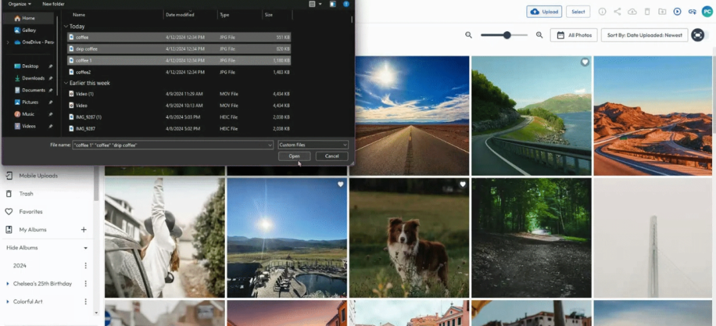The width and height of the screenshot is (716, 326).
Task: Open the Videos folder in the file dialog sidebar
Action: click(x=30, y=126)
